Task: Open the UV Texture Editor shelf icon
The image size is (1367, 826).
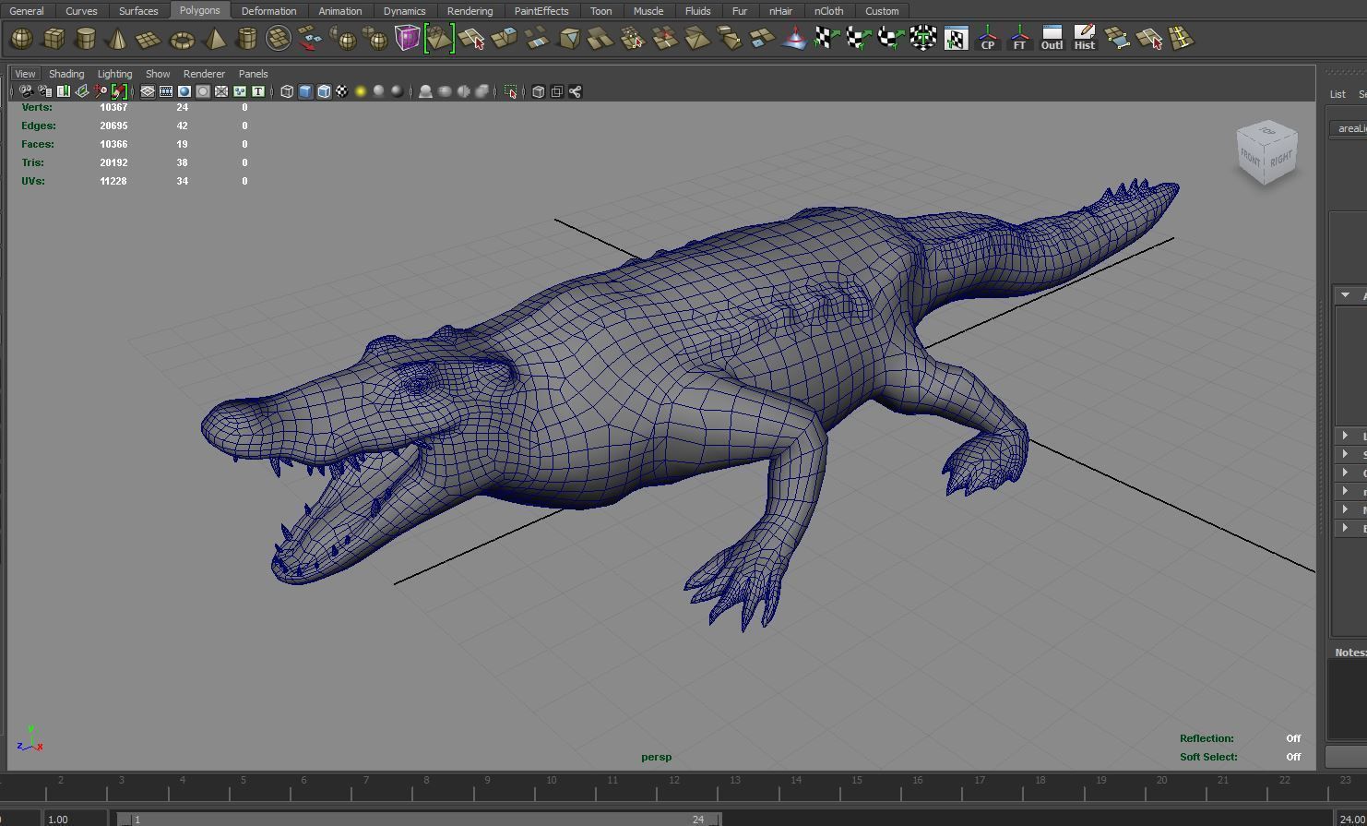Action: [956, 39]
